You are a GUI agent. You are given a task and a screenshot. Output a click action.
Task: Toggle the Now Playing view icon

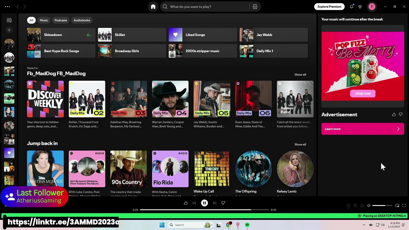349,206
